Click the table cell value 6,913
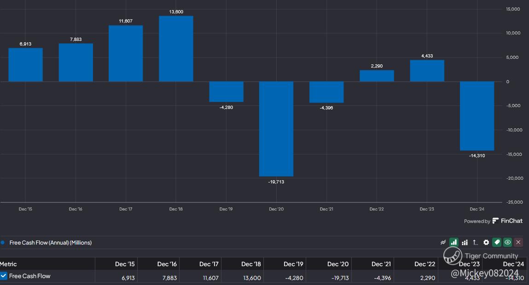Screen dimensions: 529x285 click(128, 278)
